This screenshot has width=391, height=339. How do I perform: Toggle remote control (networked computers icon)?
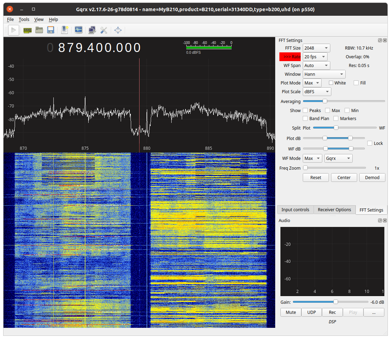tap(92, 30)
